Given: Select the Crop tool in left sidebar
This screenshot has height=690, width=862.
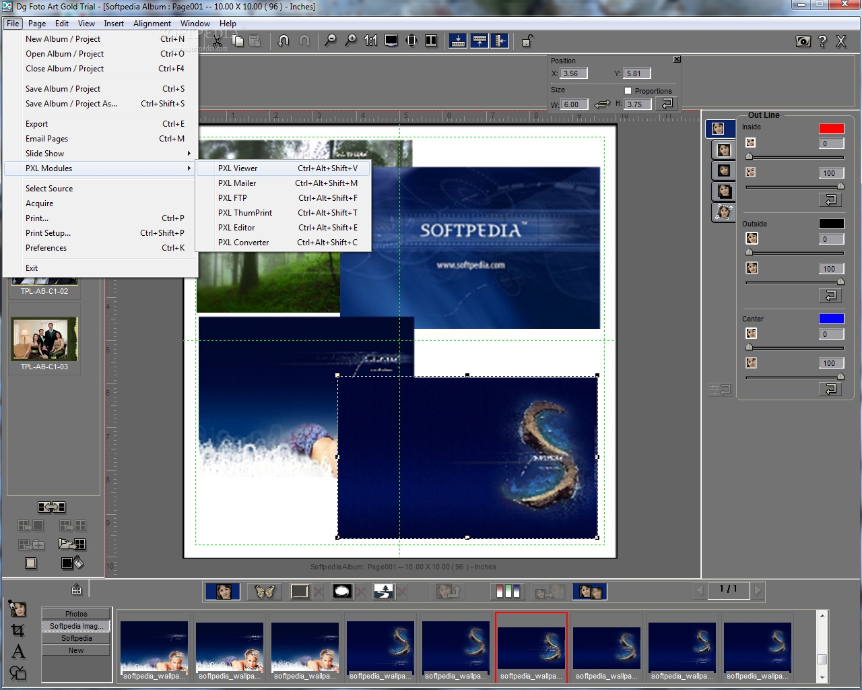Looking at the screenshot, I should click(18, 630).
